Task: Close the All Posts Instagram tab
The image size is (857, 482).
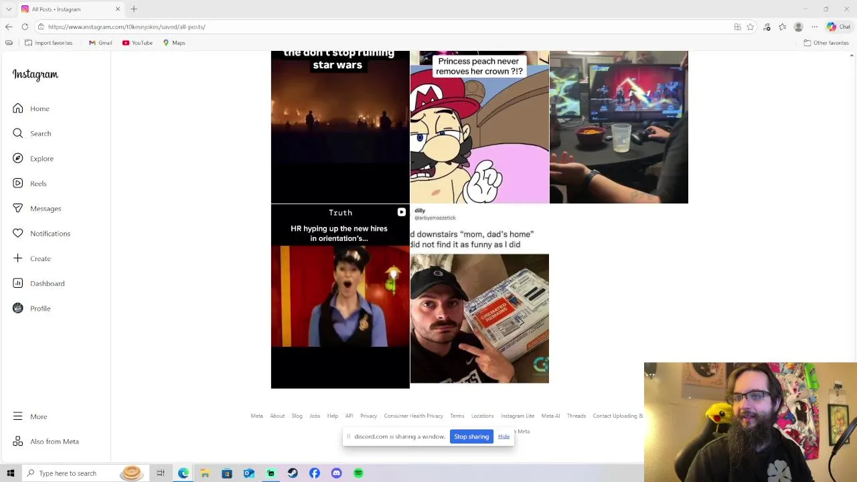Action: (118, 9)
